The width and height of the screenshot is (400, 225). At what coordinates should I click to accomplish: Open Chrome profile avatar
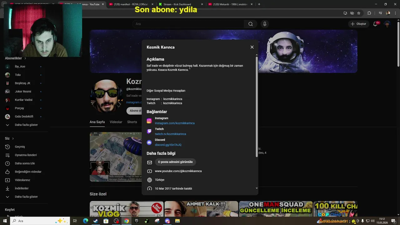point(388,13)
